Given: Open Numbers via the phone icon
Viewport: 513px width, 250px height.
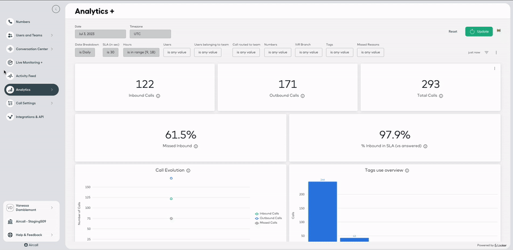Looking at the screenshot, I should pos(10,22).
